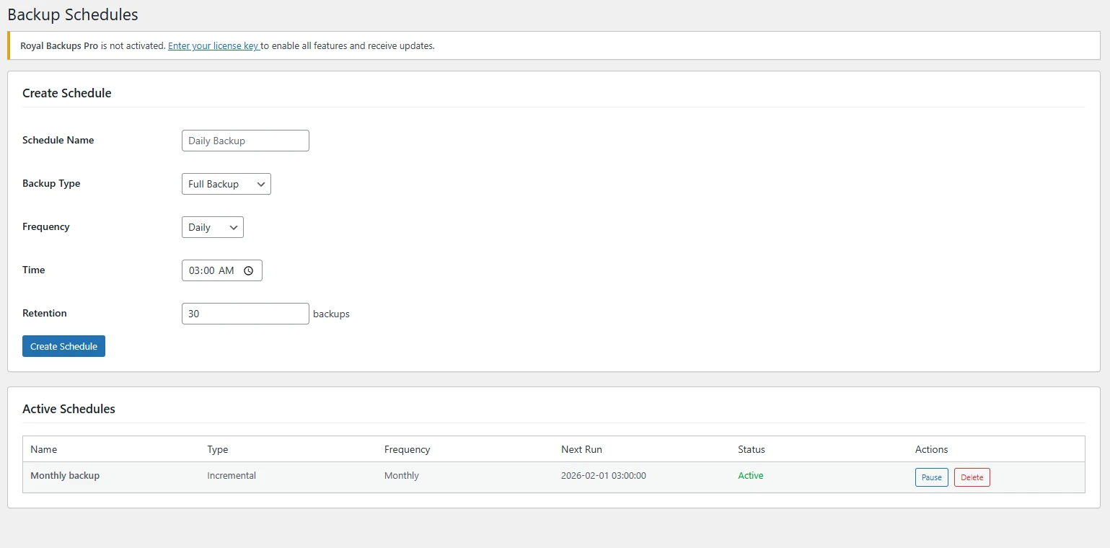This screenshot has width=1110, height=548.
Task: Click the Type column header
Action: pos(217,449)
